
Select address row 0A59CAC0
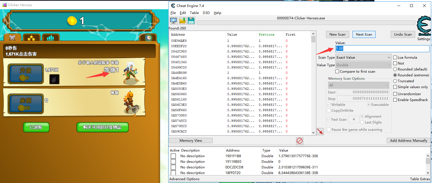(x=240, y=131)
